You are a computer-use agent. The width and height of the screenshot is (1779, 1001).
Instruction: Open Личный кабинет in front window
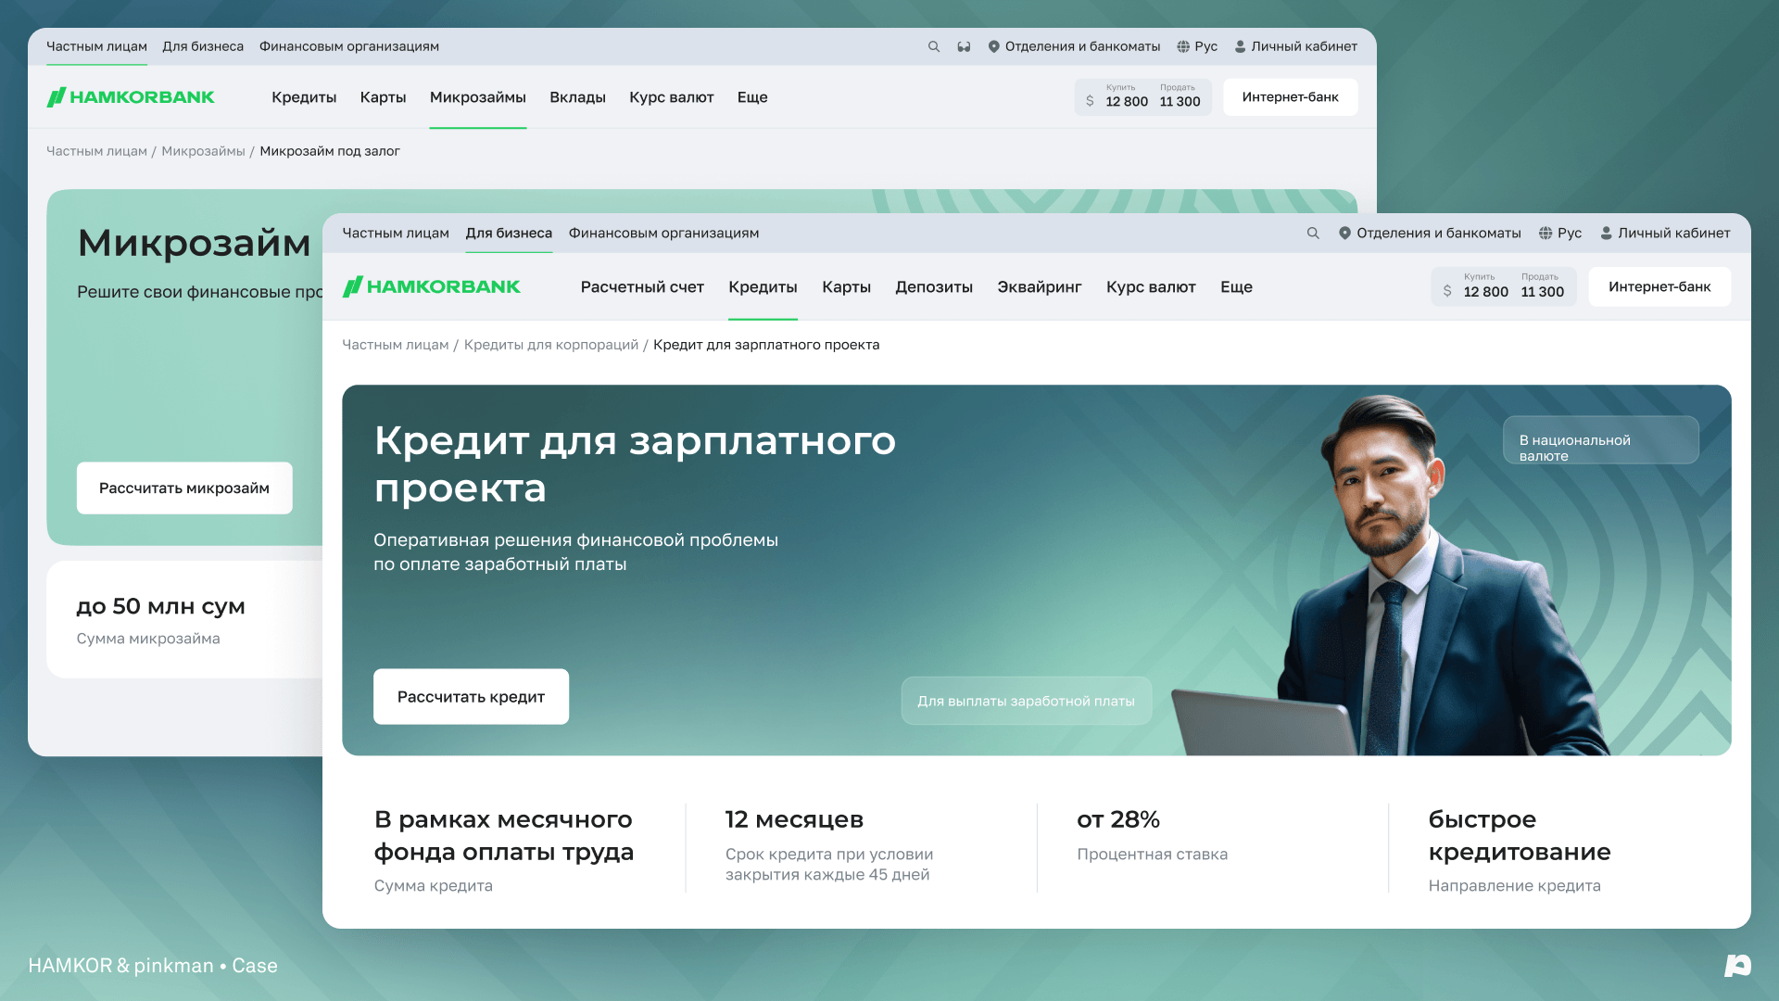point(1665,234)
